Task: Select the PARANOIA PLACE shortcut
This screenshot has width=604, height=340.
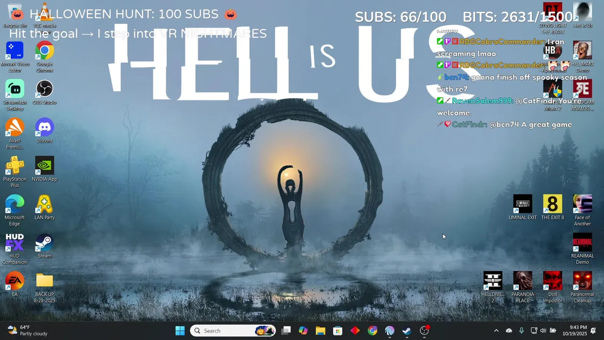Action: tap(523, 287)
